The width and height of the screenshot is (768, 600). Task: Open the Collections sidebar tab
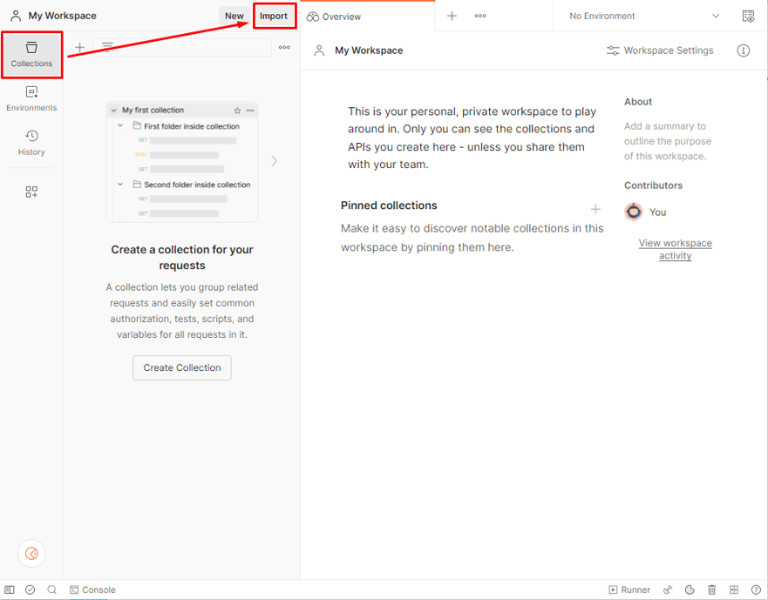click(x=31, y=55)
